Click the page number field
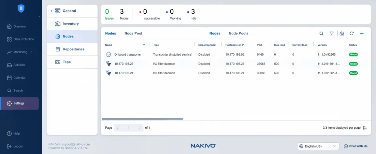Image resolution: width=376 pixels, height=154 pixels. pos(128,128)
